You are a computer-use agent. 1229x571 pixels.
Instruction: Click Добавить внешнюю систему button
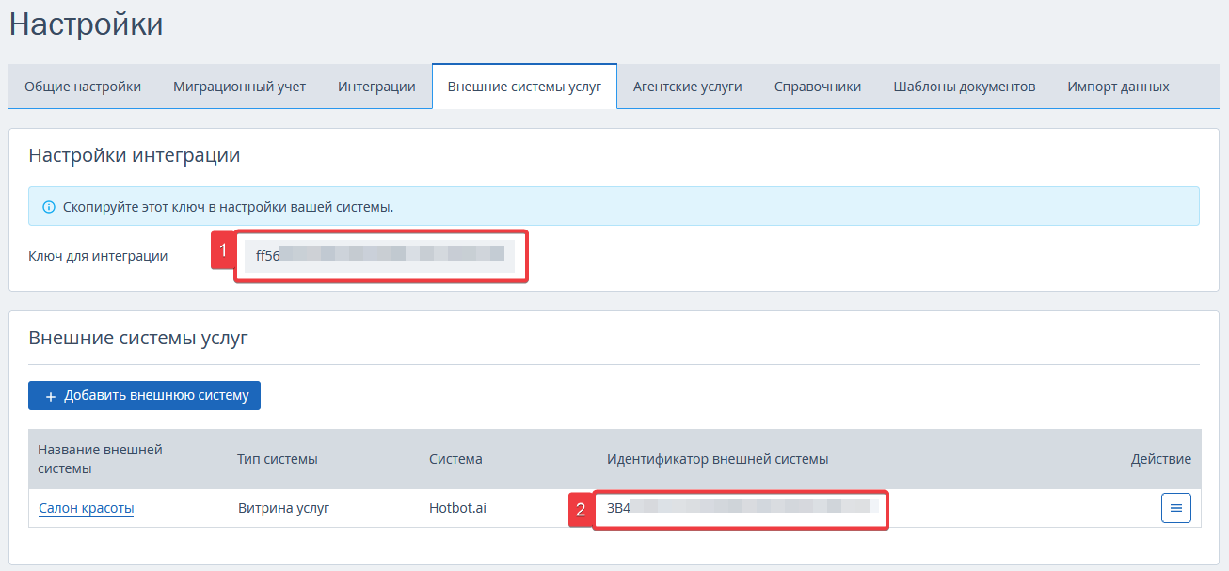click(144, 396)
